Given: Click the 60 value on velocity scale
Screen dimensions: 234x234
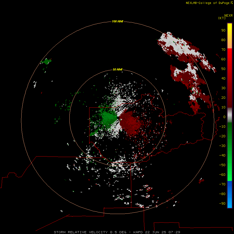Looking at the screenshot, I should (x=223, y=59).
